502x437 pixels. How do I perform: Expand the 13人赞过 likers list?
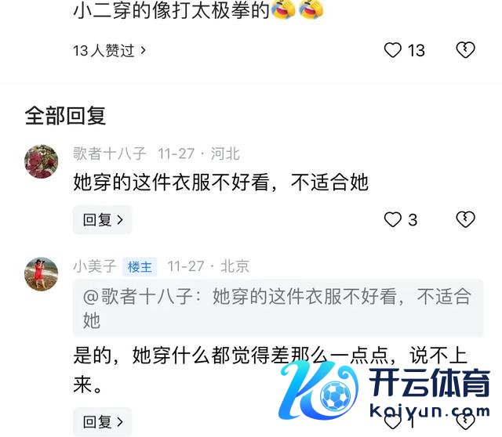coord(110,50)
